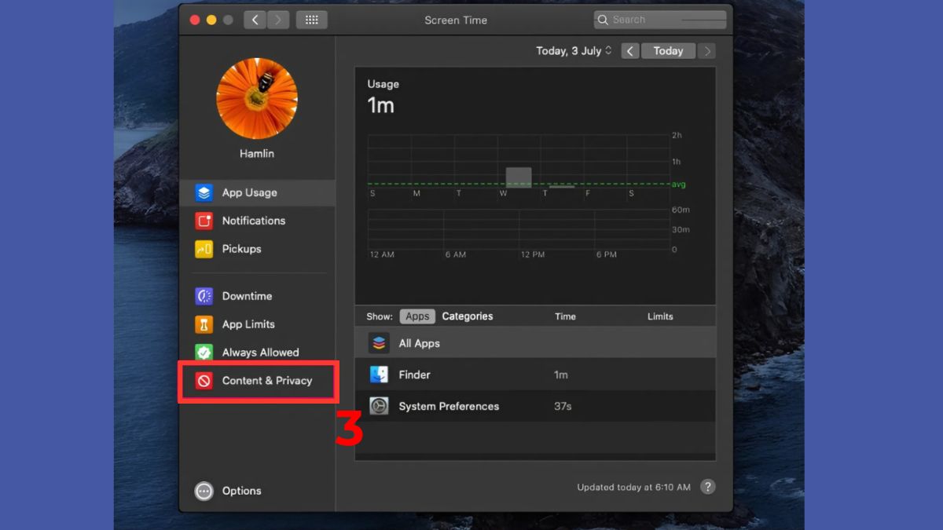The image size is (943, 530).
Task: Click the search magnifier icon
Action: coord(603,20)
